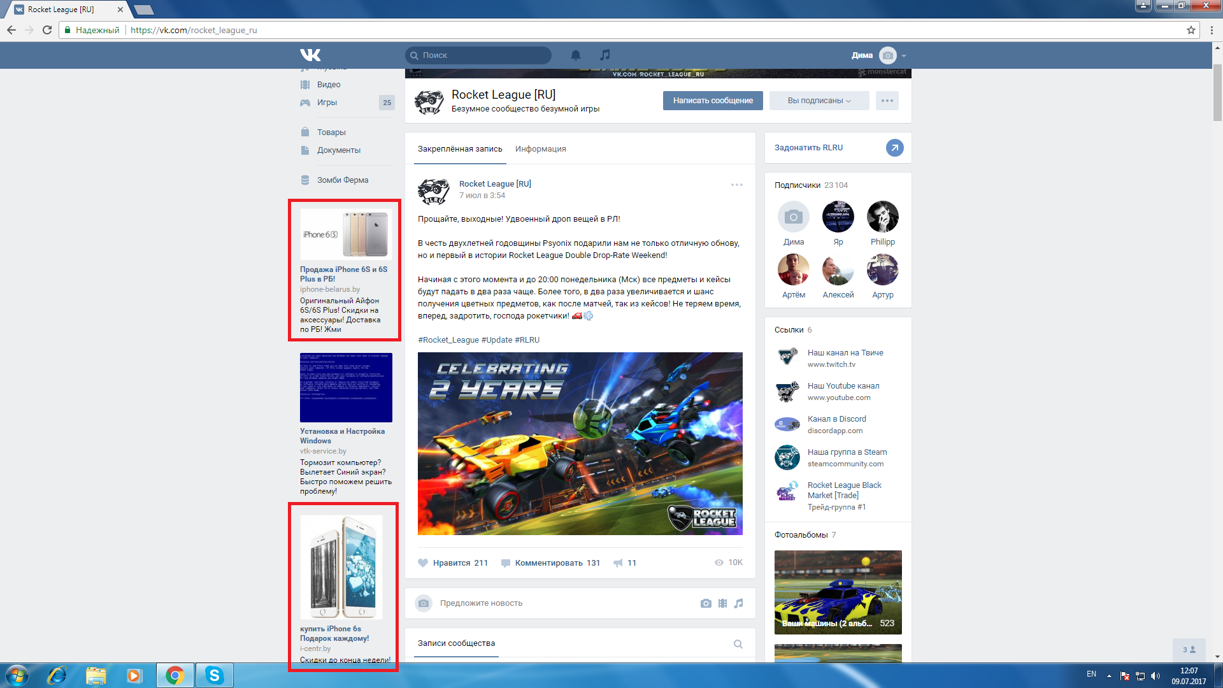Click the Игры counter badge 25

pos(387,103)
